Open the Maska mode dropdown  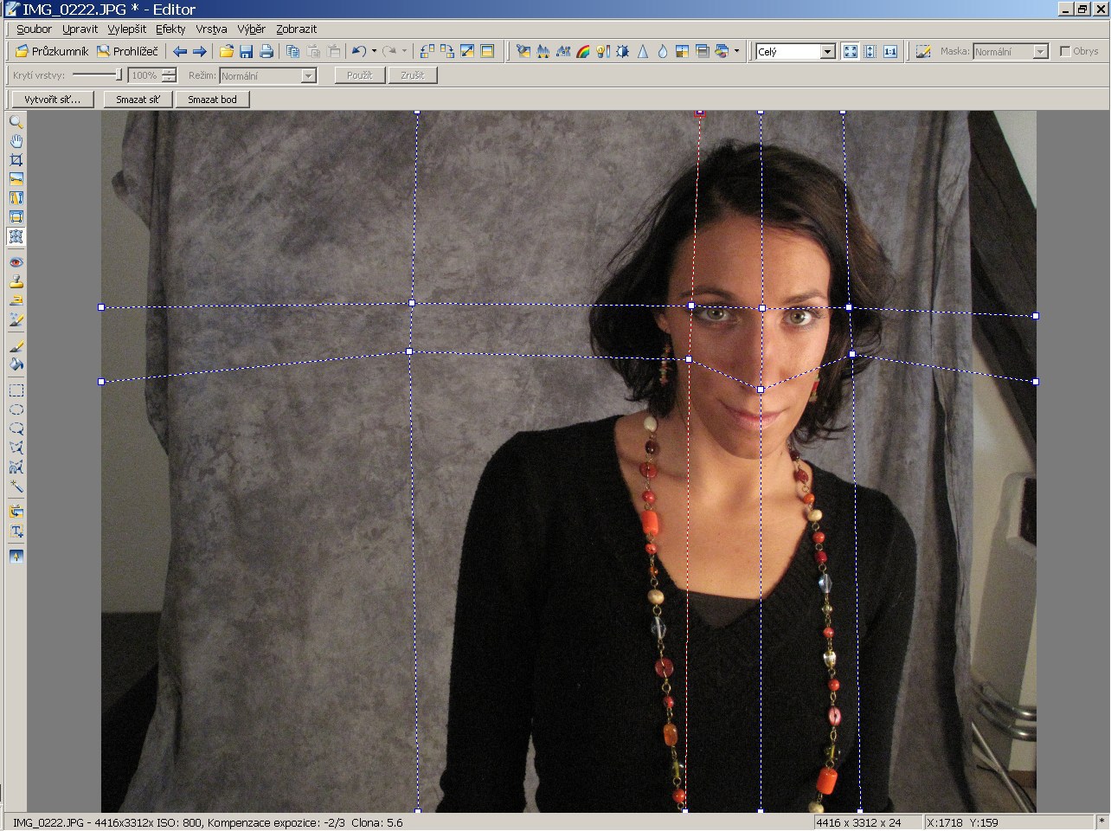[1040, 52]
